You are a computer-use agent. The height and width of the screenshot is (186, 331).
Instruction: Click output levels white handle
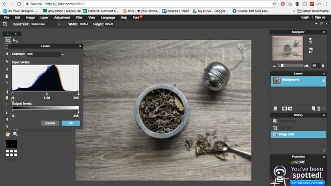[78, 112]
